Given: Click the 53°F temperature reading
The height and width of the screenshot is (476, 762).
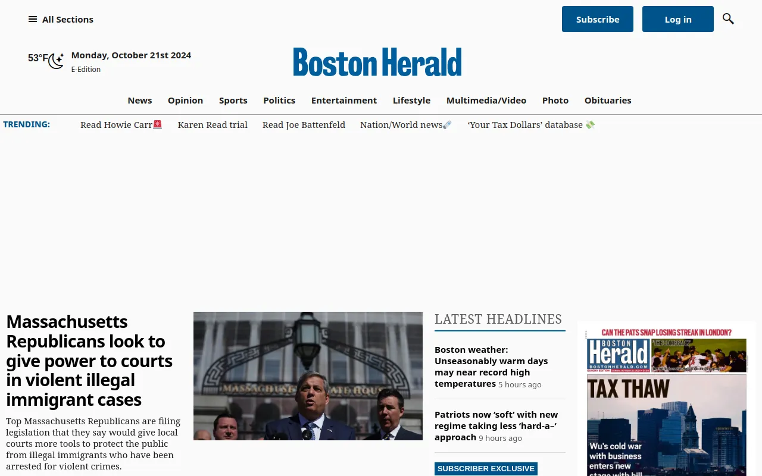Looking at the screenshot, I should 38,58.
